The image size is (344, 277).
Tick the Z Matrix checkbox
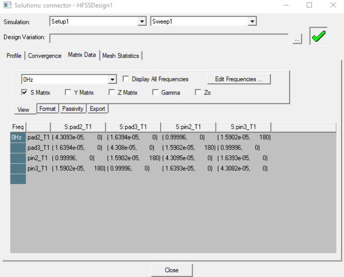pos(112,92)
